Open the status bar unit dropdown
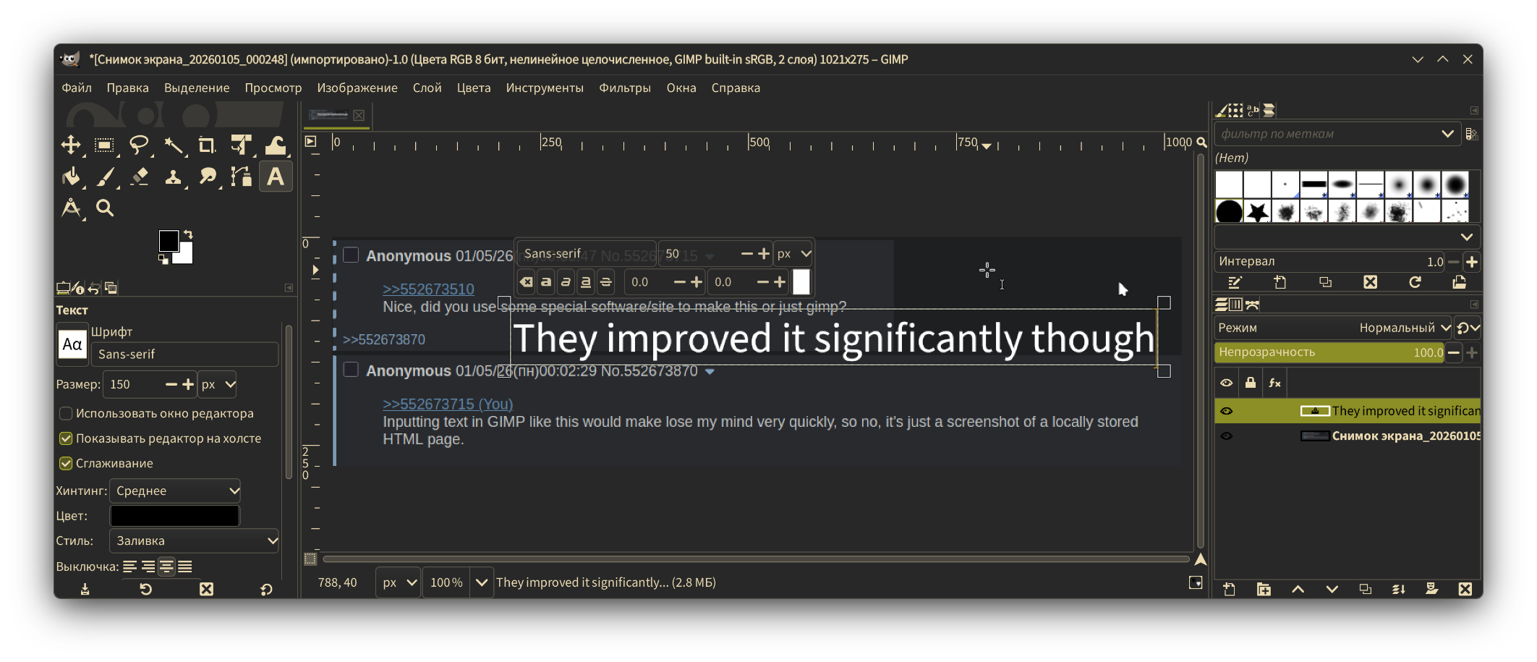Viewport: 1537px width, 662px height. [x=398, y=582]
